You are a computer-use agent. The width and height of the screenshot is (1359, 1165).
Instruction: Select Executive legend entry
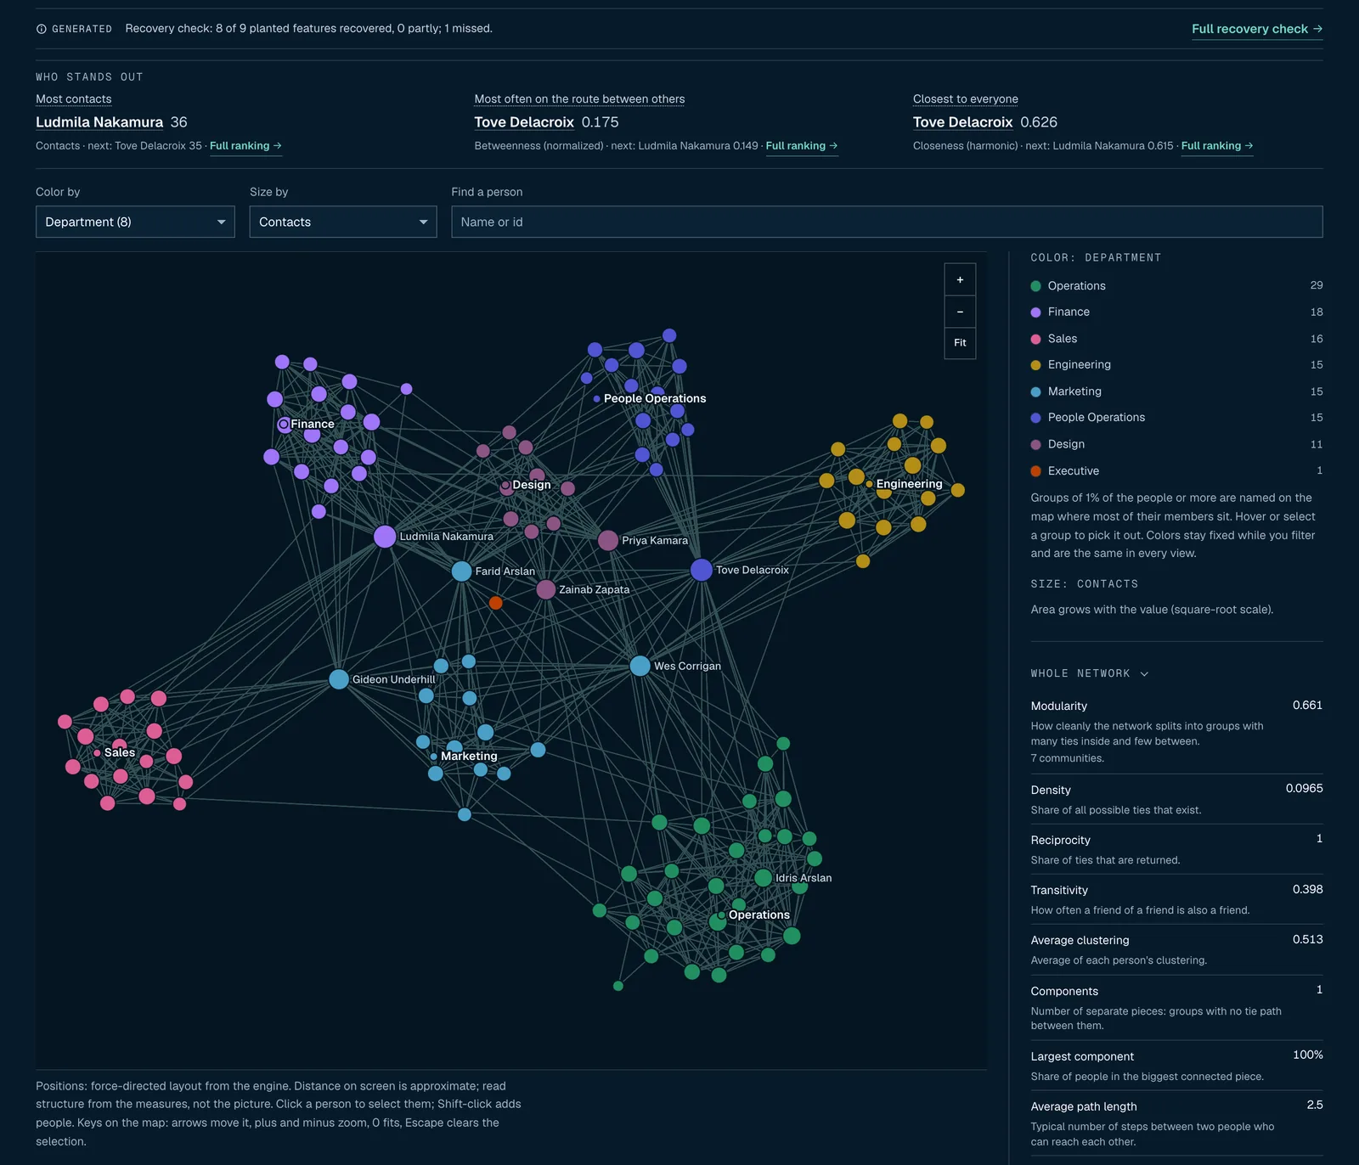pos(1176,470)
